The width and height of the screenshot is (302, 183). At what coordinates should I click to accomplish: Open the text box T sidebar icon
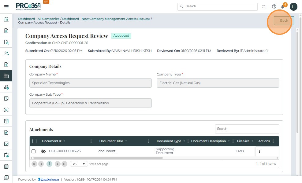tap(6, 98)
